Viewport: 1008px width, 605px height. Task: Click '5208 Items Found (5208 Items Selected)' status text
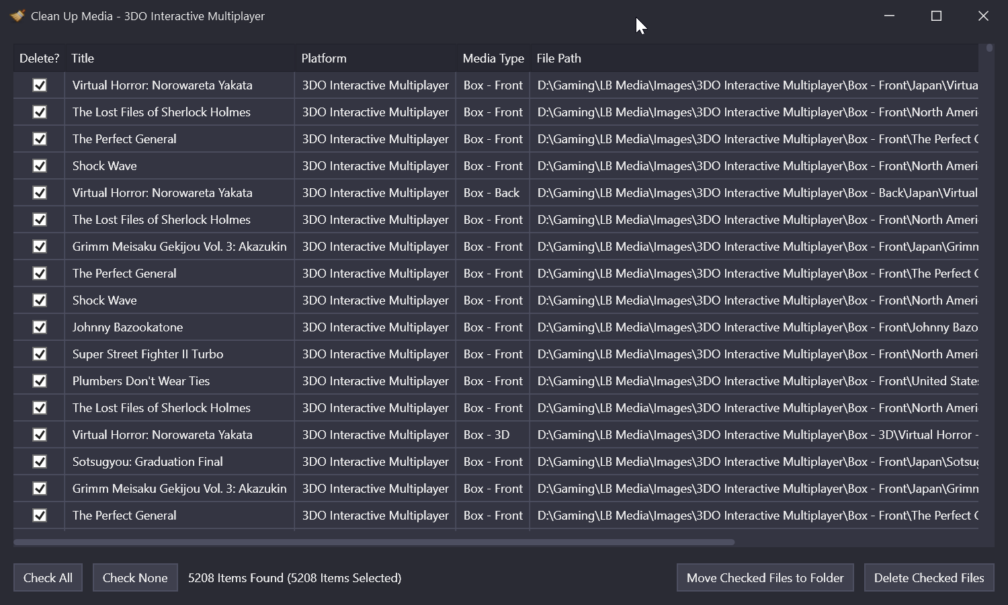(x=294, y=578)
